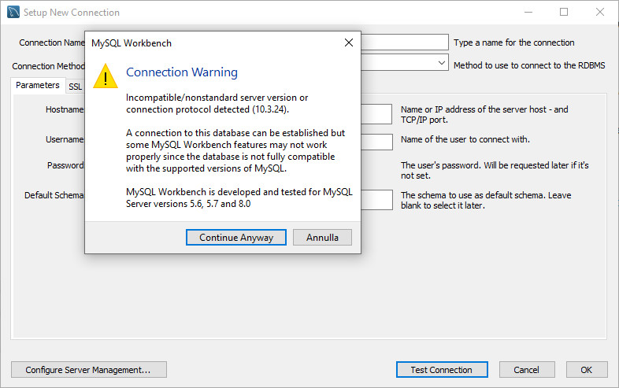The image size is (619, 388).
Task: Click the Username input field
Action: (x=376, y=142)
